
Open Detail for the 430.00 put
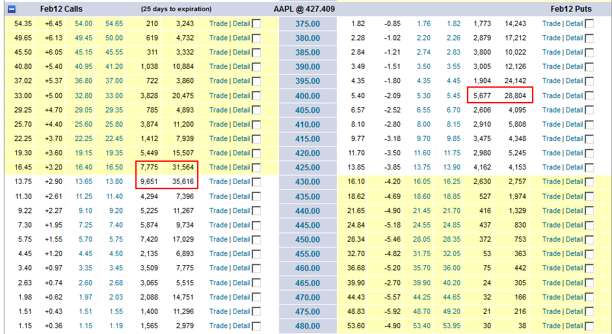[x=574, y=181]
